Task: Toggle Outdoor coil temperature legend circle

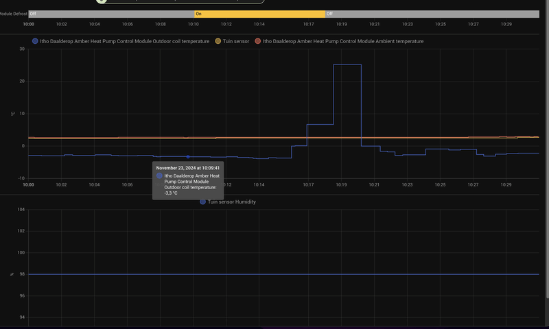Action: tap(36, 41)
